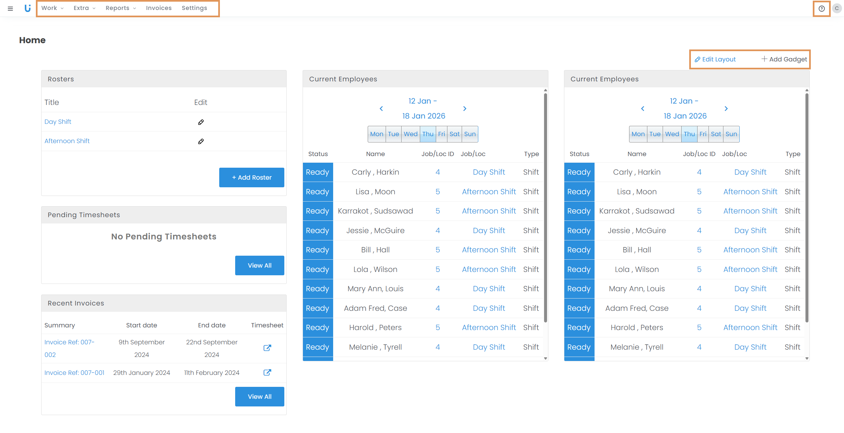Select Fri in first Current Employees gadget
Image resolution: width=844 pixels, height=433 pixels.
coord(441,134)
